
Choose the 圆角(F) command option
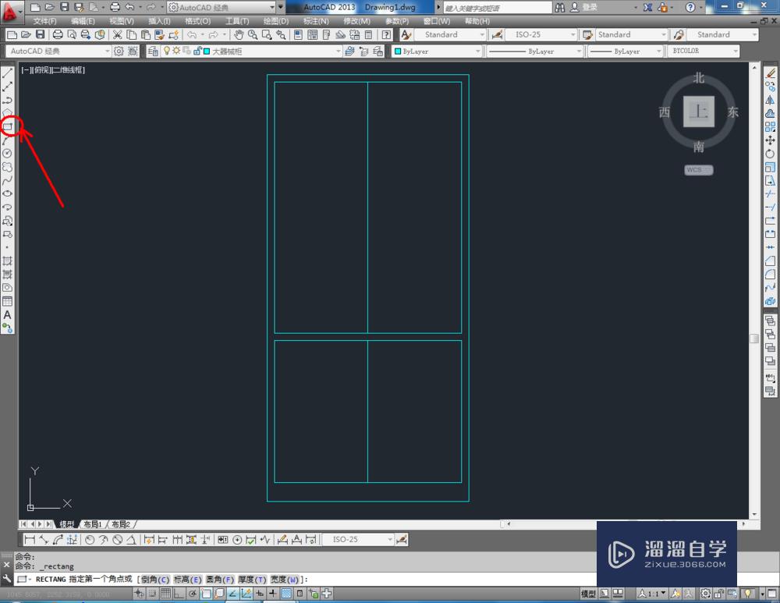pyautogui.click(x=220, y=579)
